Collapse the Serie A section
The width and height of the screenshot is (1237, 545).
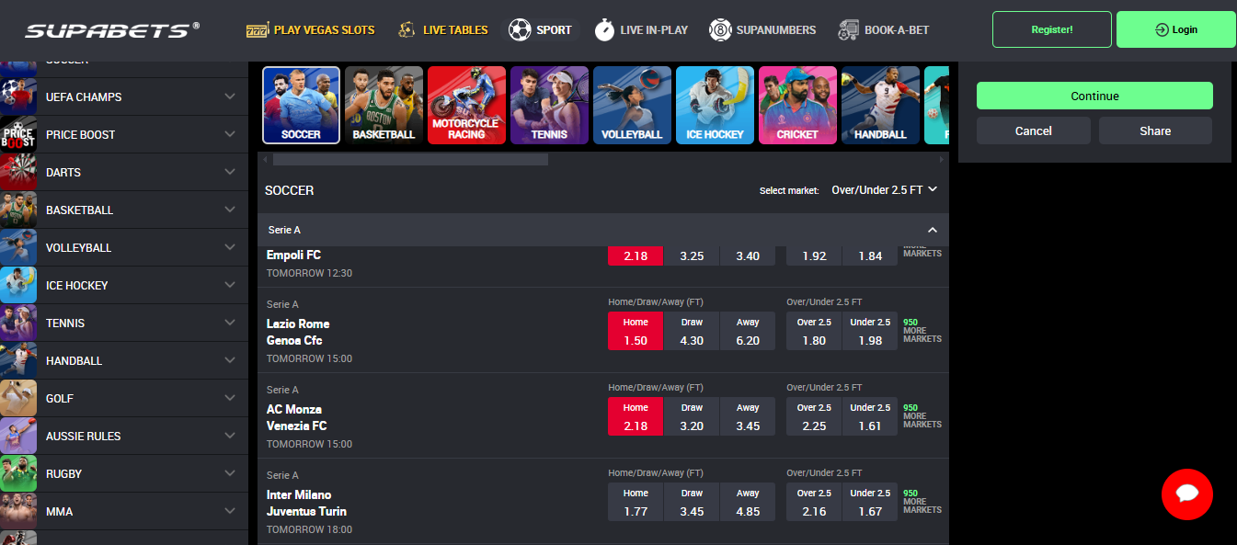pos(932,230)
